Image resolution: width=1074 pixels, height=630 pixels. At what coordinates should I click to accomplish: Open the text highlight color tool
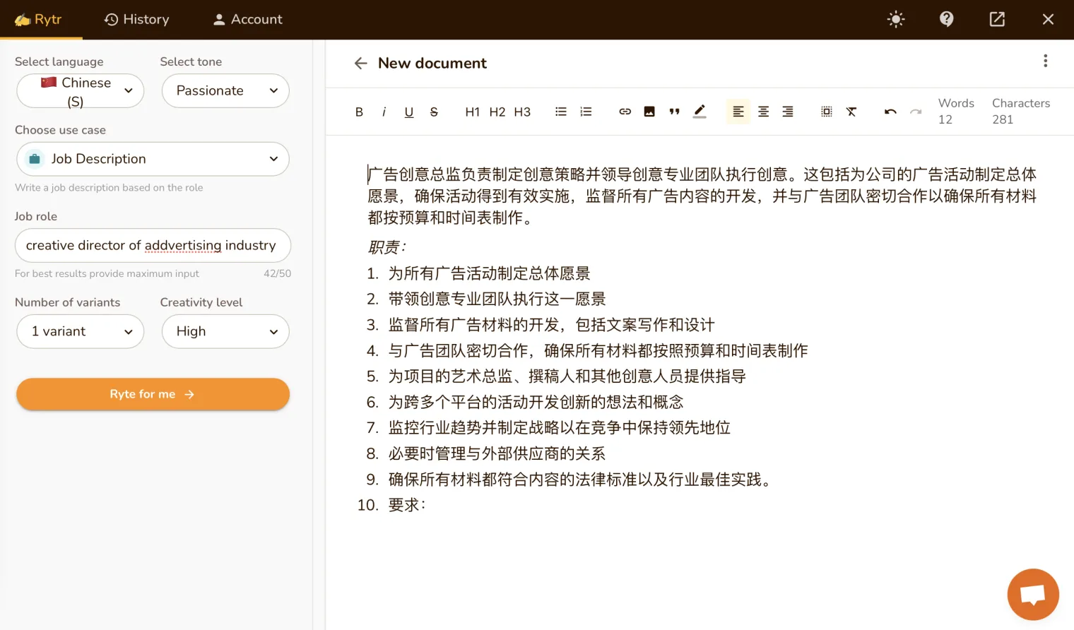coord(700,112)
